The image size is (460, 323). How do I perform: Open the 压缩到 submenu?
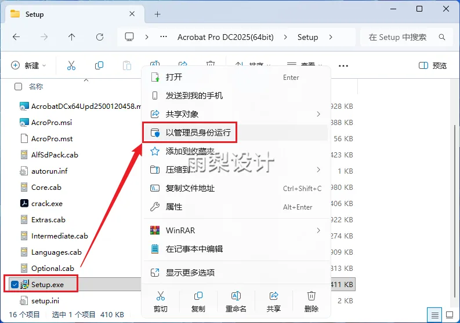pyautogui.click(x=236, y=170)
